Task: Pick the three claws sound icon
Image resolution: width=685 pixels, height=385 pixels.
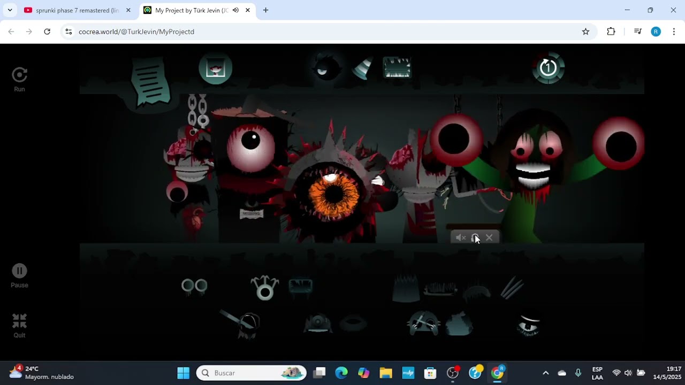Action: point(512,288)
